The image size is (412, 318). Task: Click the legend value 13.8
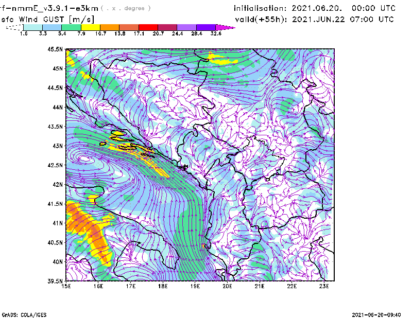click(120, 33)
